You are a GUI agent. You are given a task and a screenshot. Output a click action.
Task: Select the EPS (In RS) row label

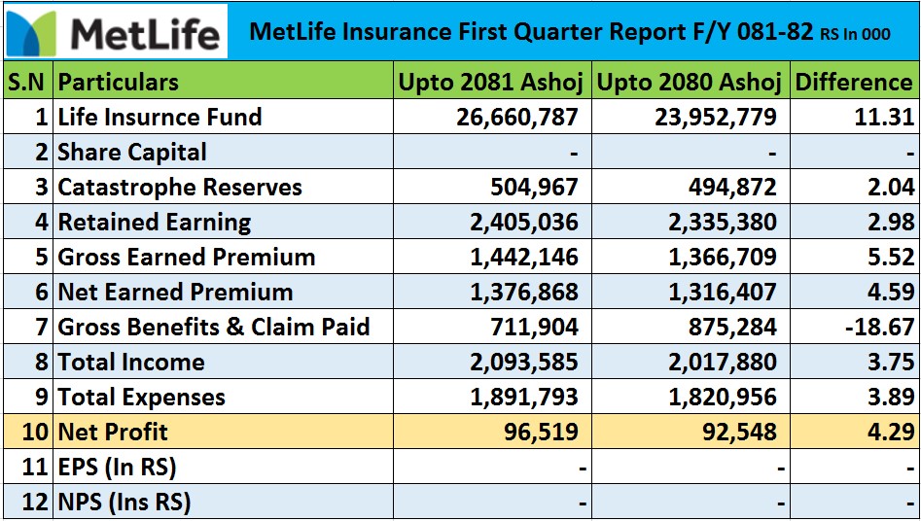[x=117, y=468]
